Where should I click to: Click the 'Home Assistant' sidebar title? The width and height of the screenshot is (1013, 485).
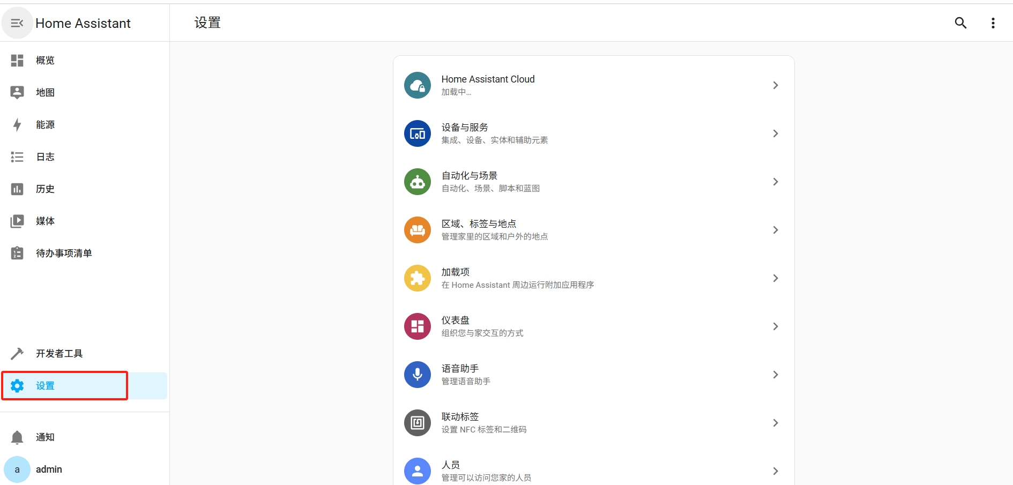point(83,23)
